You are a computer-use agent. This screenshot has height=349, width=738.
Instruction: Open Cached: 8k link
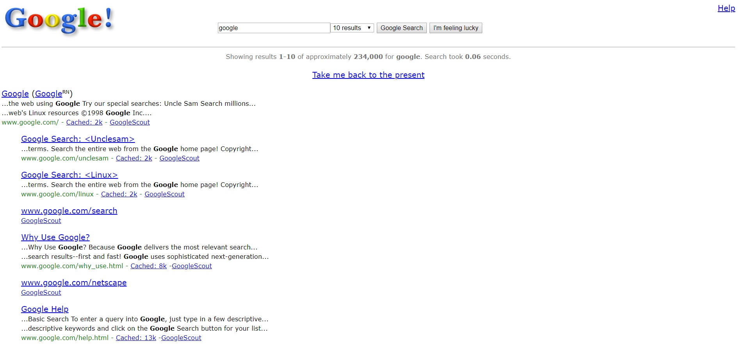(x=148, y=266)
